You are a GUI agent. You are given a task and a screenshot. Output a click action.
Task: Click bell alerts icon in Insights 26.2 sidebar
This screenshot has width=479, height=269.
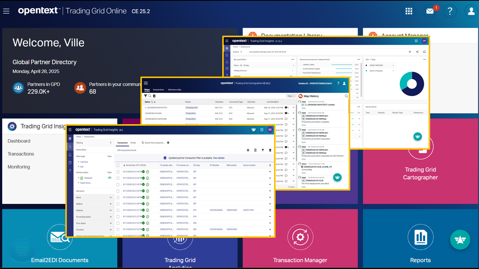70,155
